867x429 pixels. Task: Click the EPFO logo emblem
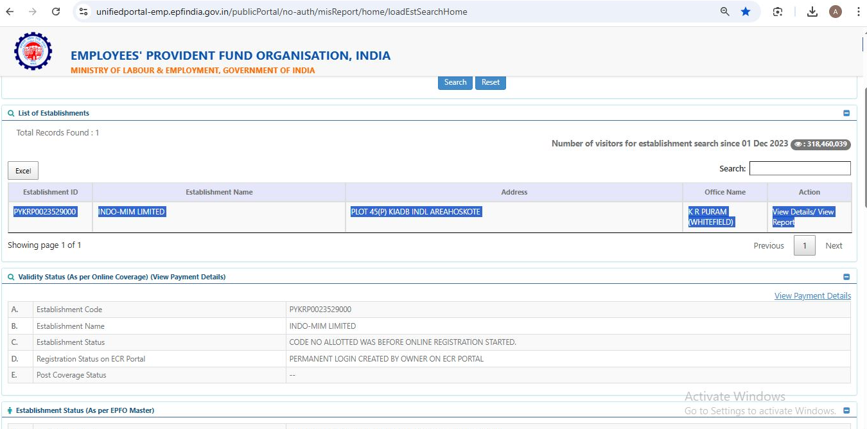coord(33,51)
